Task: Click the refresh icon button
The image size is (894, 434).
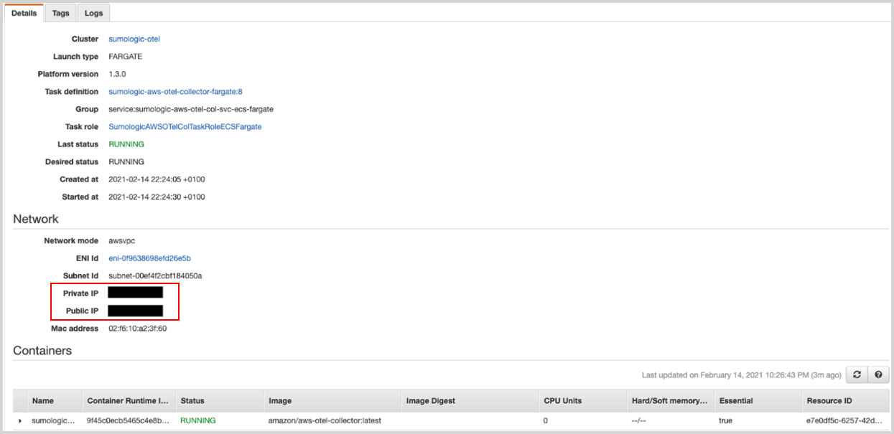Action: pos(856,374)
